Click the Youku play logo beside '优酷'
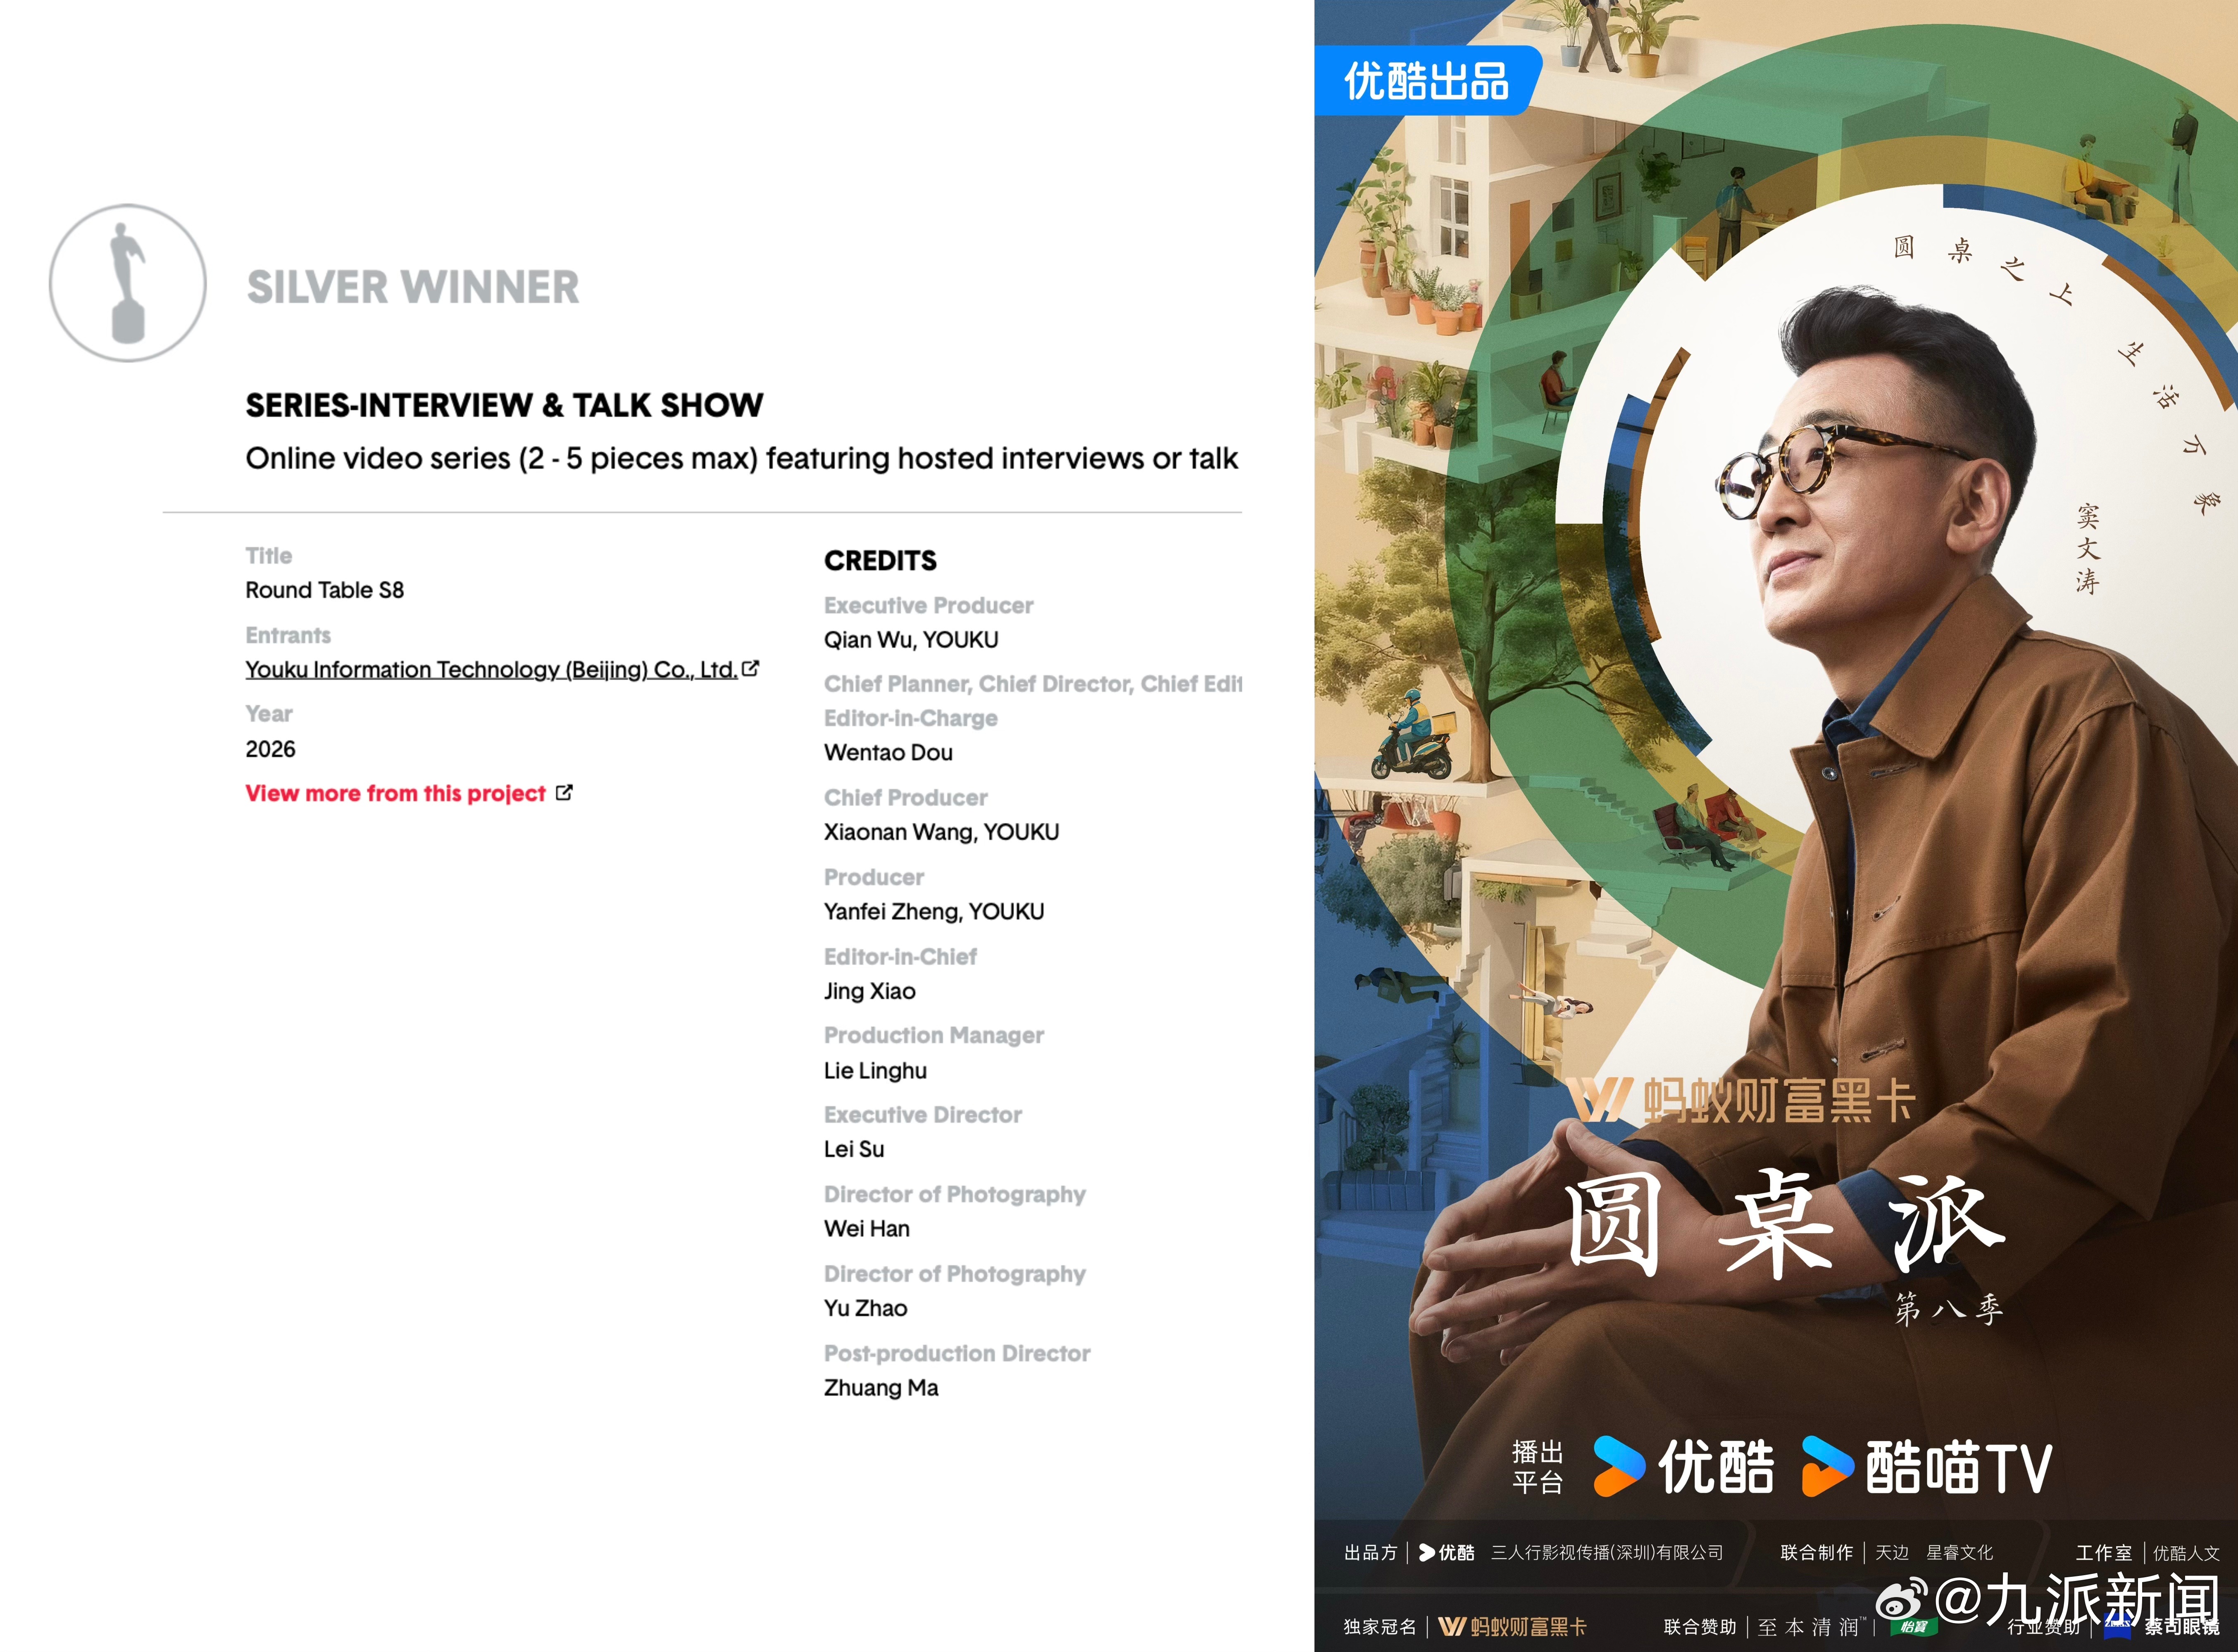Viewport: 2238px width, 1652px height. click(x=1619, y=1466)
